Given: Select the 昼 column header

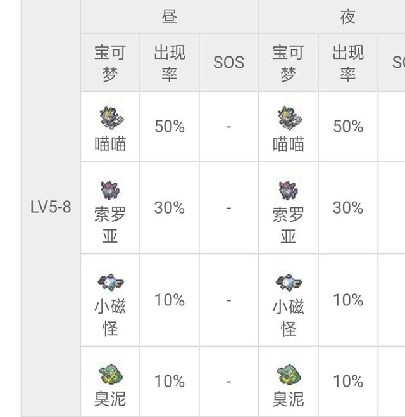Looking at the screenshot, I should (170, 16).
